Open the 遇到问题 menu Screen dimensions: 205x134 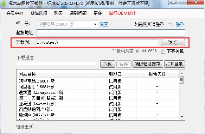[x=78, y=13]
